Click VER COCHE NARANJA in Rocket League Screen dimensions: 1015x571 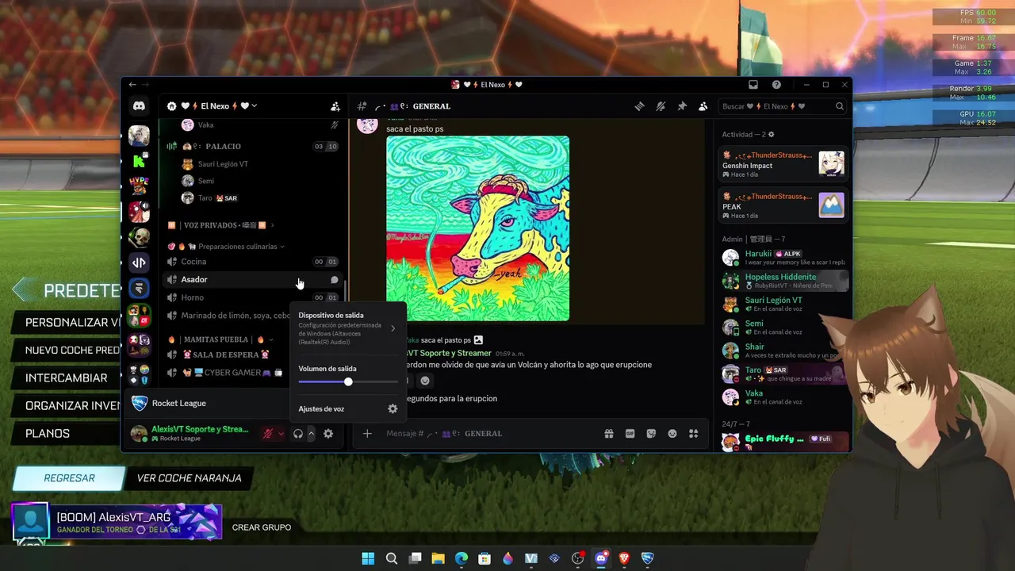click(189, 478)
